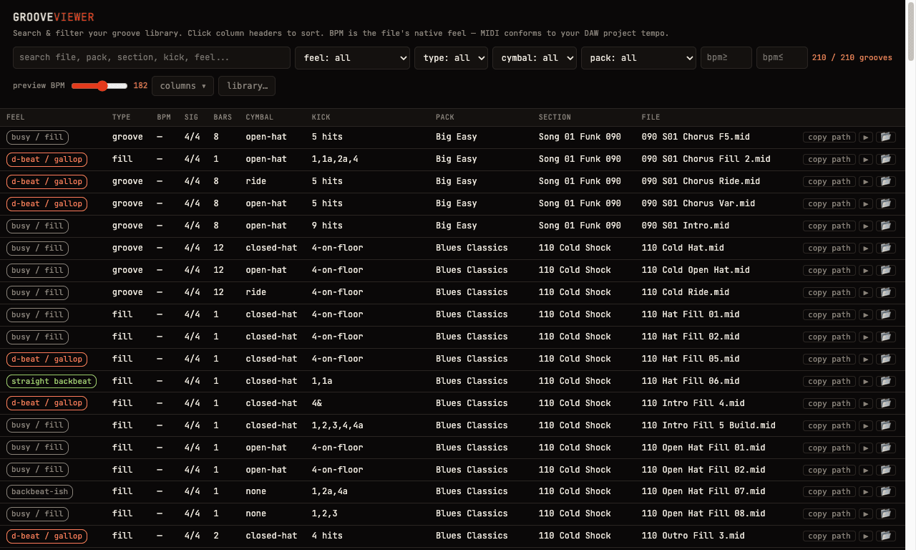The width and height of the screenshot is (916, 550).
Task: Open folder for 110 Hat Fill 05.mid
Action: point(886,360)
